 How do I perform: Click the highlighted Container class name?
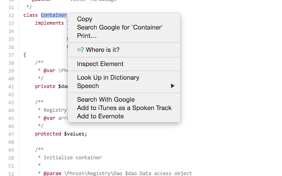[x=53, y=15]
